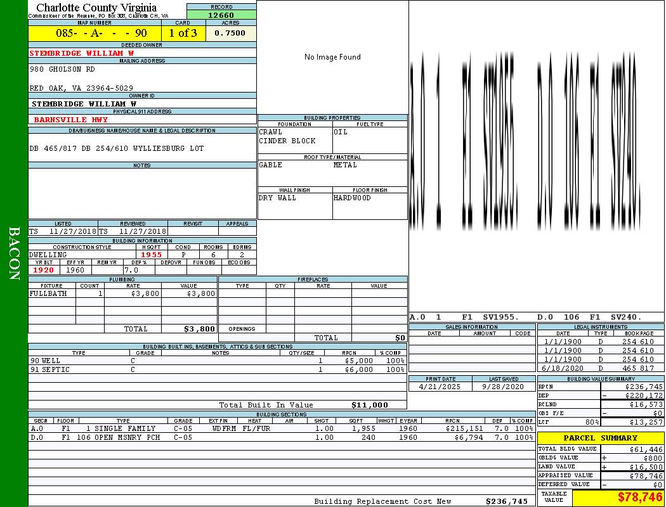Select porch RPCN value $6,794
Viewport: 666px width, 507px height.
pyautogui.click(x=469, y=437)
